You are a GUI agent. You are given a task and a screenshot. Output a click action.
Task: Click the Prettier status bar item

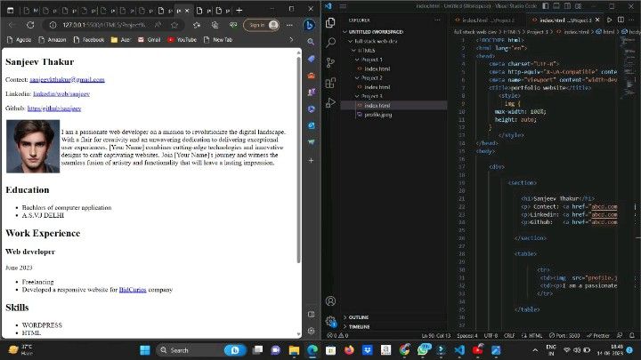pos(598,335)
